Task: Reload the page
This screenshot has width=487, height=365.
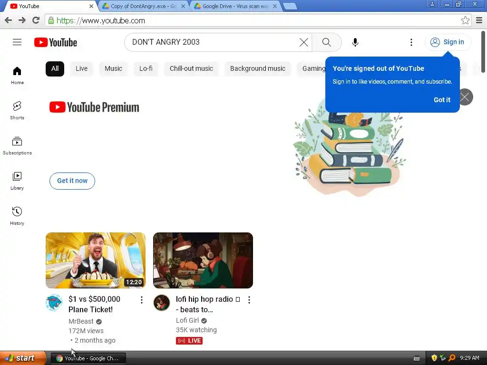Action: coord(36,20)
